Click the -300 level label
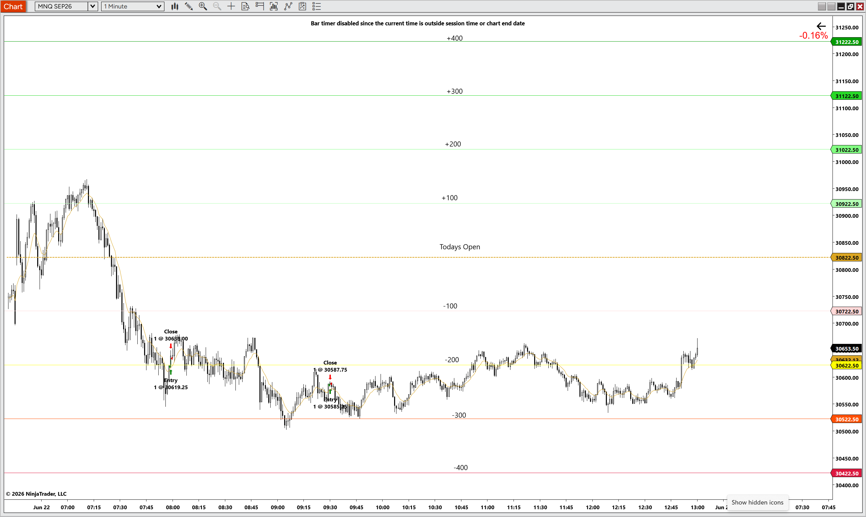Screen dimensions: 866x517 459,415
